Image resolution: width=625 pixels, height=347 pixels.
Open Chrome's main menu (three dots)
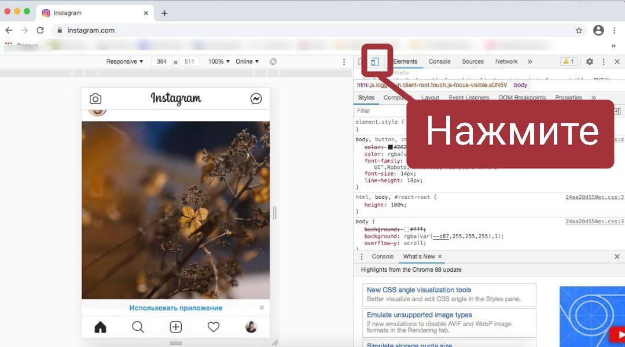tap(614, 30)
